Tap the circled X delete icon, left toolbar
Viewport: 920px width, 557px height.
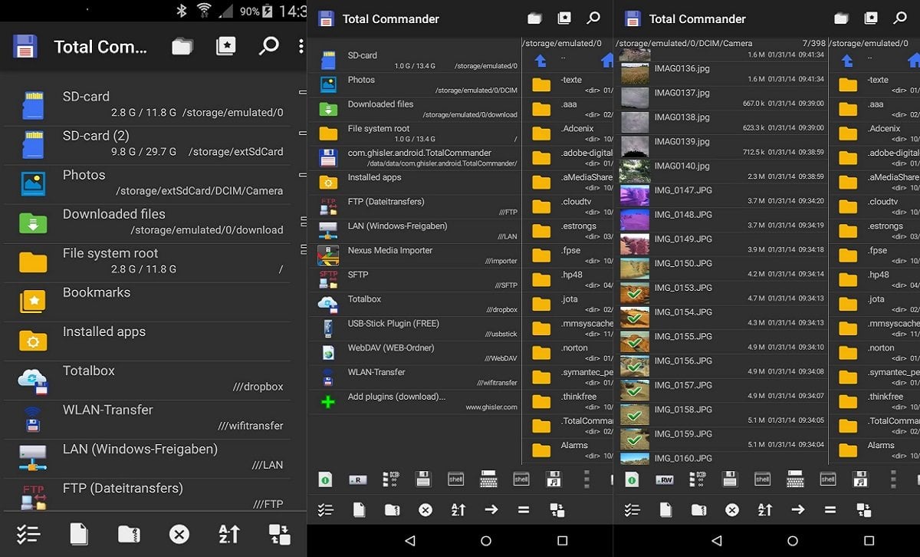coord(179,533)
